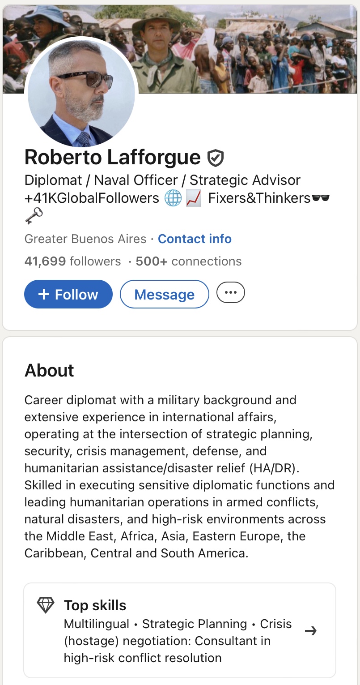
Task: Open the Contact info link
Action: pos(195,239)
